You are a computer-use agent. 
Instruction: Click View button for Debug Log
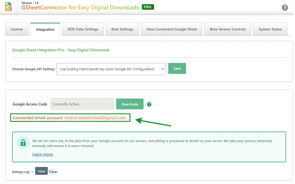tap(41, 171)
